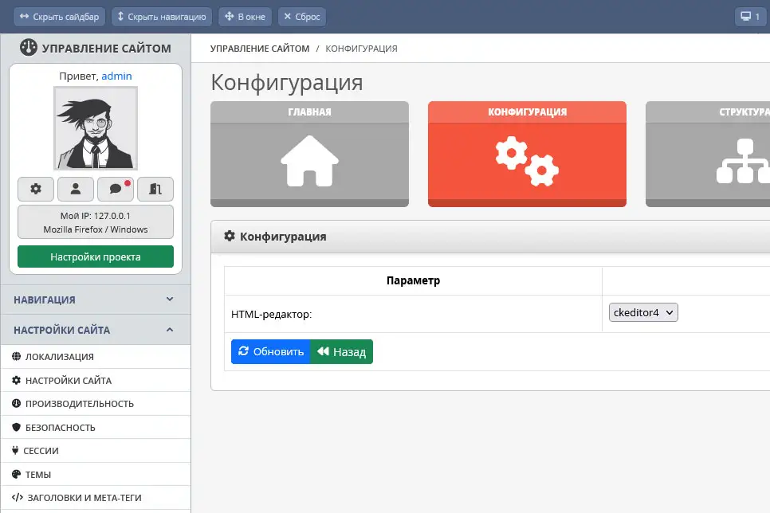Click the user avatar picture
This screenshot has height=513, width=770.
(x=96, y=127)
